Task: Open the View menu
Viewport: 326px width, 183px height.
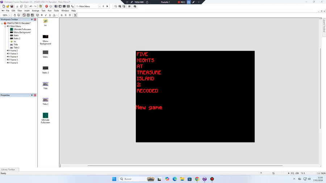Action: [20, 10]
